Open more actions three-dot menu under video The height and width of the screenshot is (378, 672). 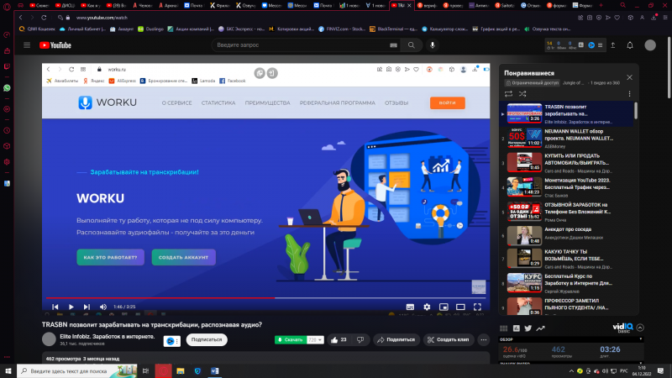pos(484,339)
